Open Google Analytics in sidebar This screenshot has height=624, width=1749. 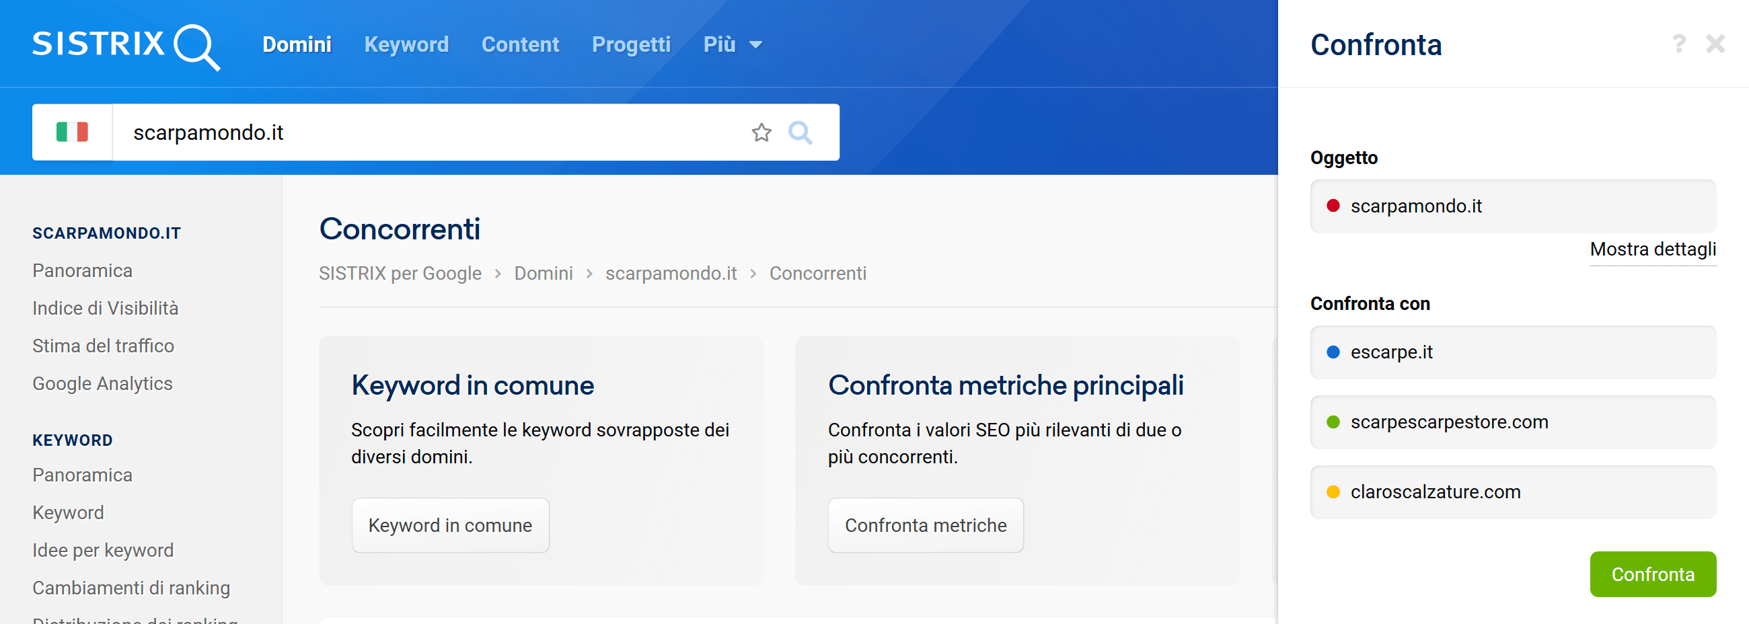102,384
